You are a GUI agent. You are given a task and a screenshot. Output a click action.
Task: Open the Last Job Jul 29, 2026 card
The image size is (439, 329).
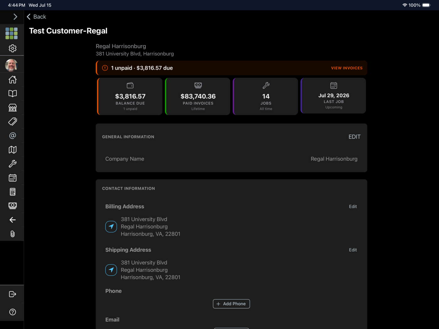pyautogui.click(x=333, y=96)
